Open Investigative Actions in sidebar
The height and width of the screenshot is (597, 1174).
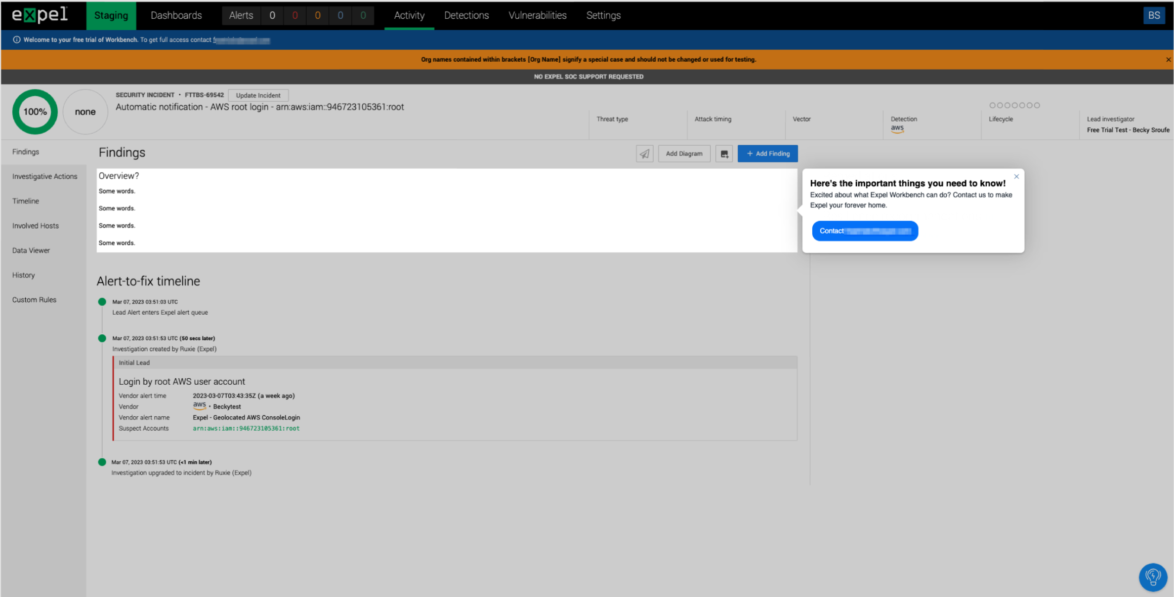pyautogui.click(x=44, y=176)
